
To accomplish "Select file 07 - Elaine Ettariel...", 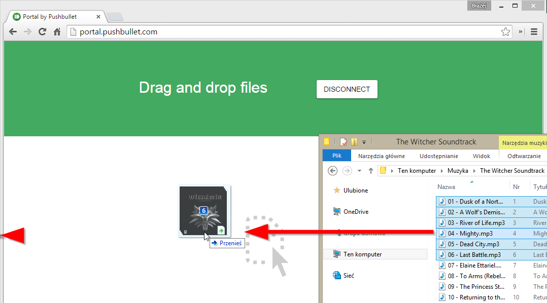I will click(x=474, y=266).
